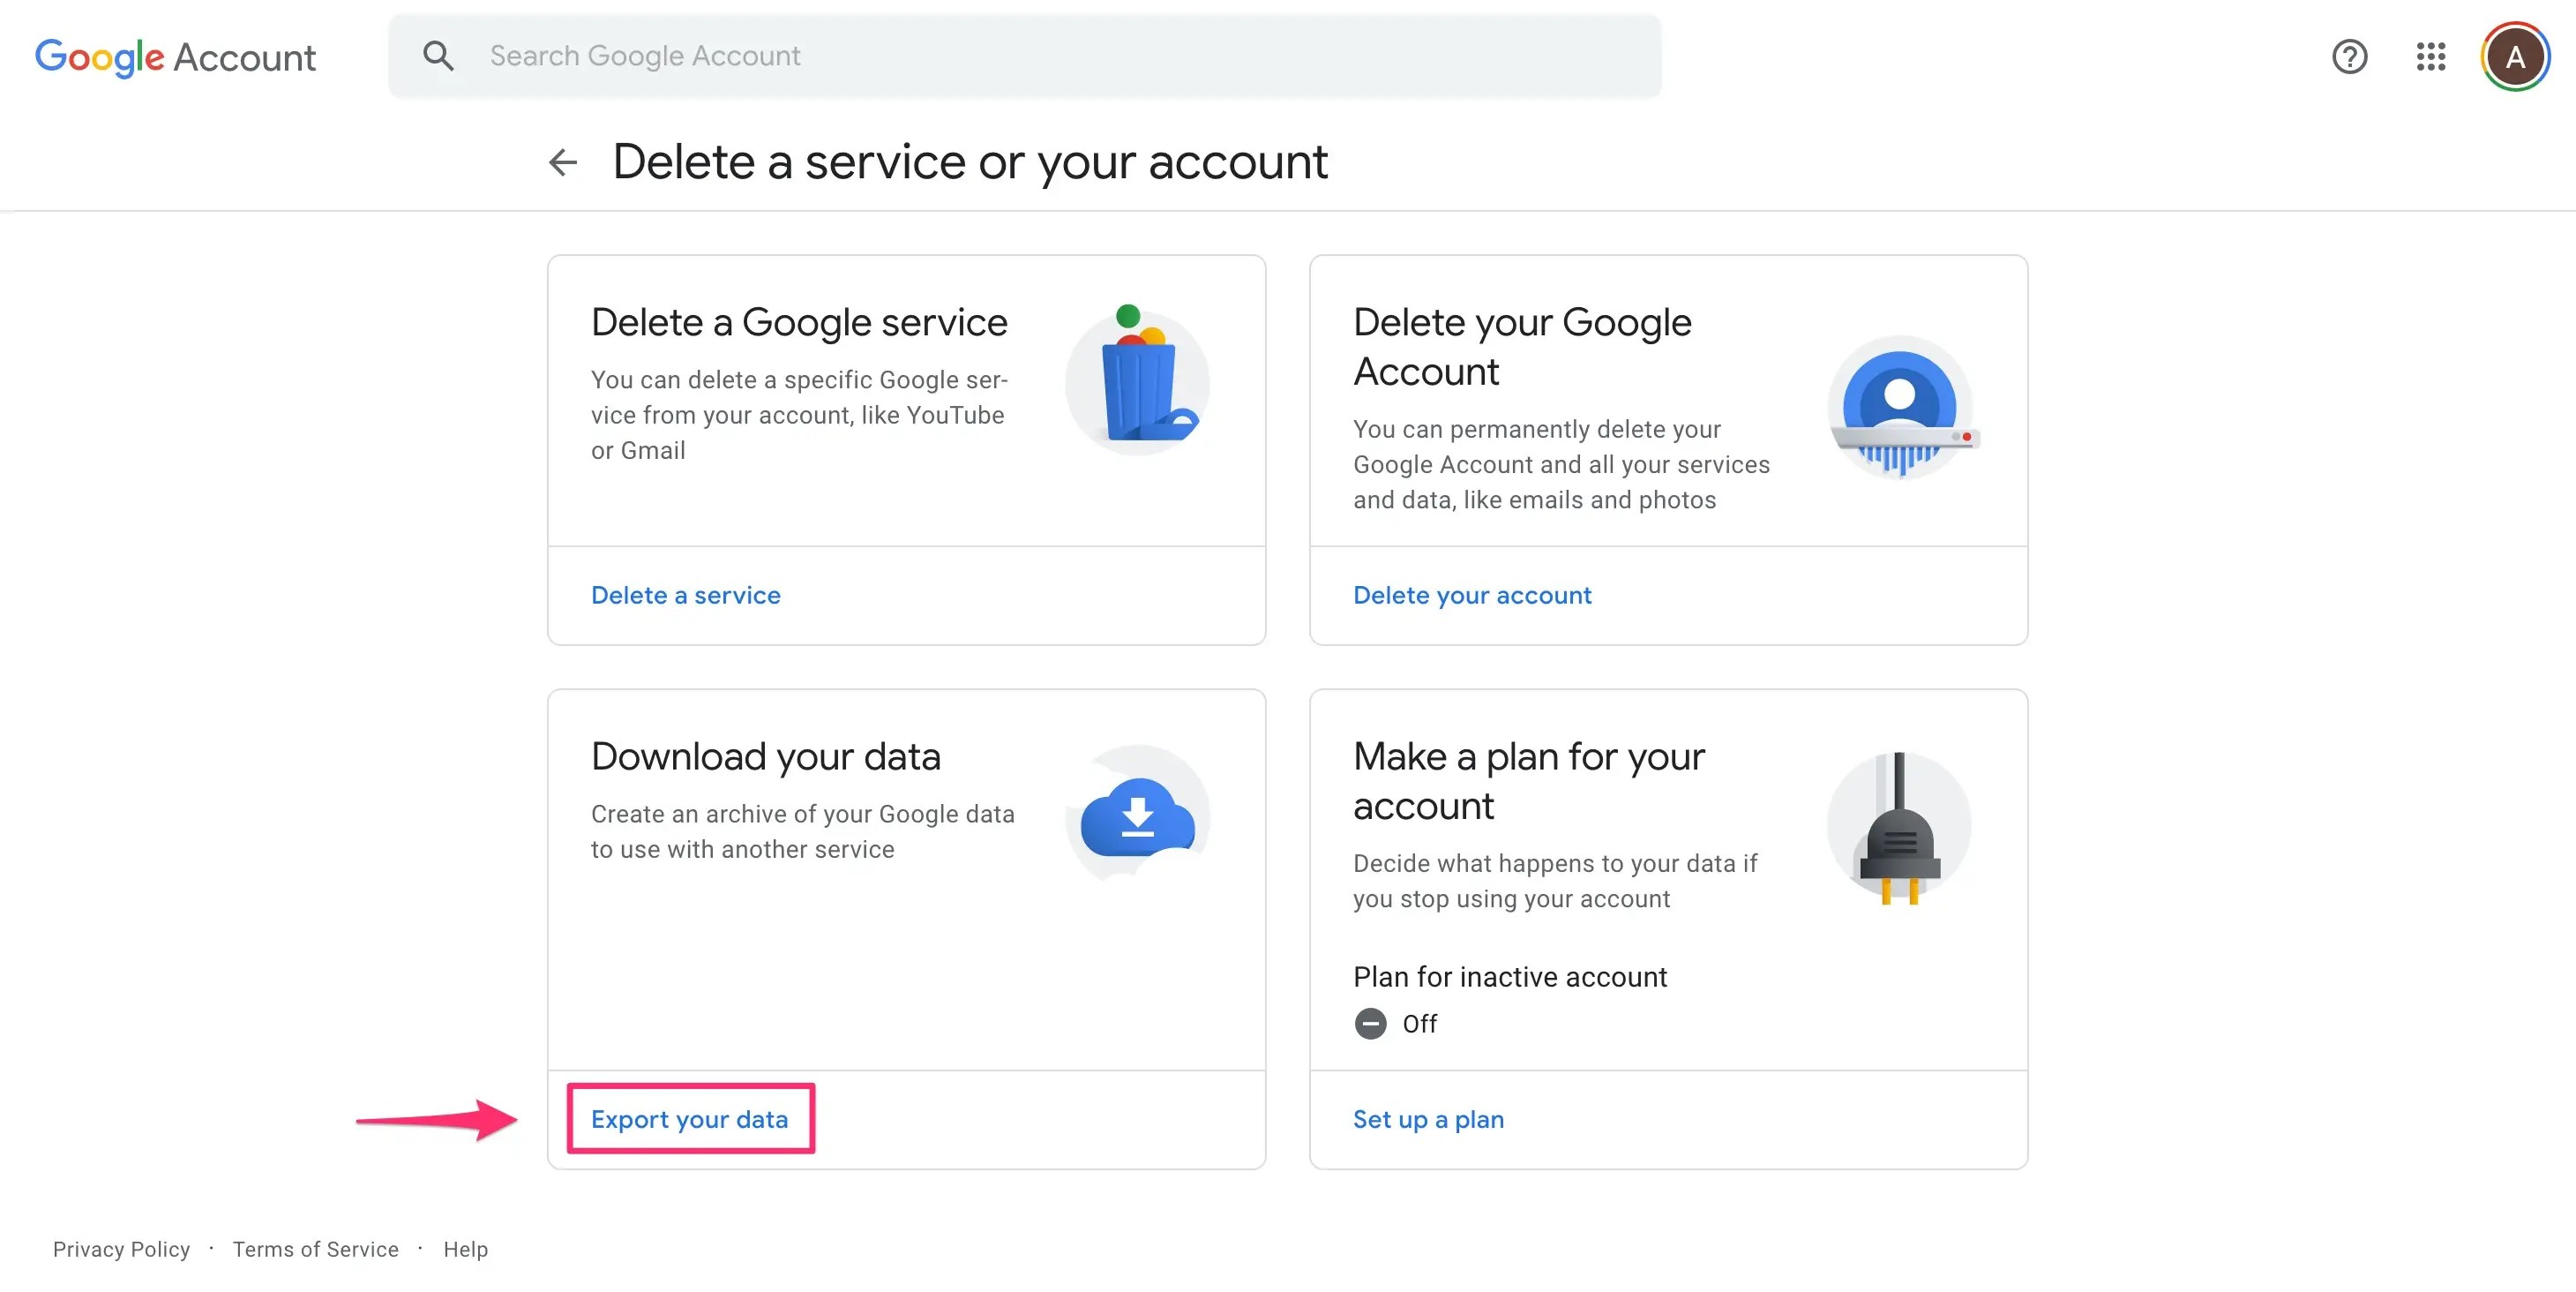The width and height of the screenshot is (2576, 1292).
Task: Open the help question mark icon
Action: pyautogui.click(x=2349, y=57)
